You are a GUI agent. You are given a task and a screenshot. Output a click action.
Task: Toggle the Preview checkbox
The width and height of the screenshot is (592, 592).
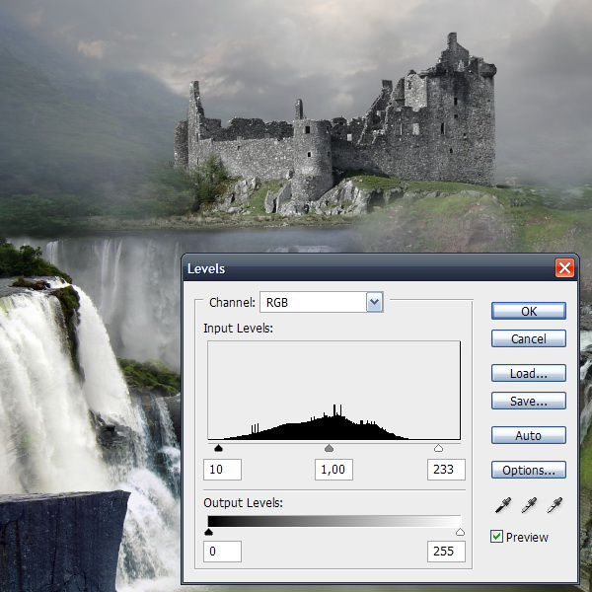tap(496, 536)
